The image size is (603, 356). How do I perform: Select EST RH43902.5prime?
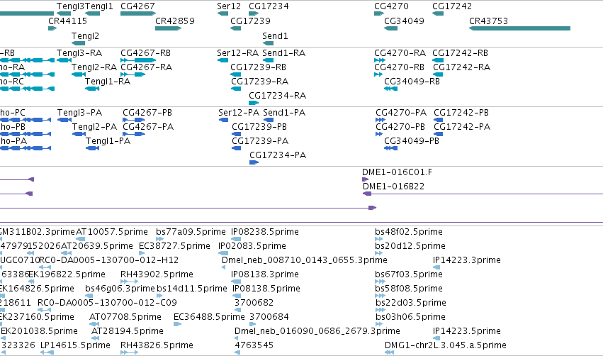157,274
